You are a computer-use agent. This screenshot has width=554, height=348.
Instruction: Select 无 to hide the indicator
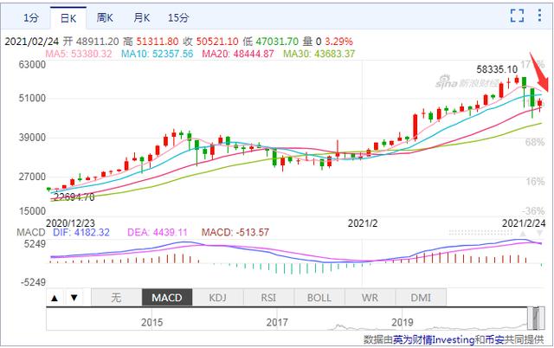coord(116,298)
